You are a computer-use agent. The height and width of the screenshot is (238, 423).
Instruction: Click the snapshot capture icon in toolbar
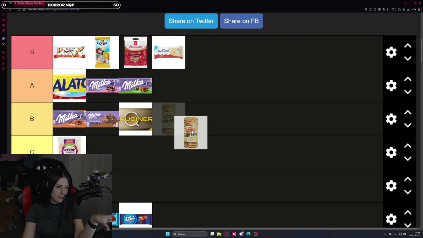pos(375,10)
